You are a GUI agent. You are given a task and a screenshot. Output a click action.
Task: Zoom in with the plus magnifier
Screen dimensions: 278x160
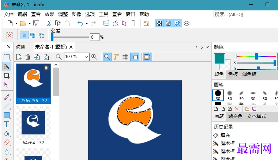94,57
